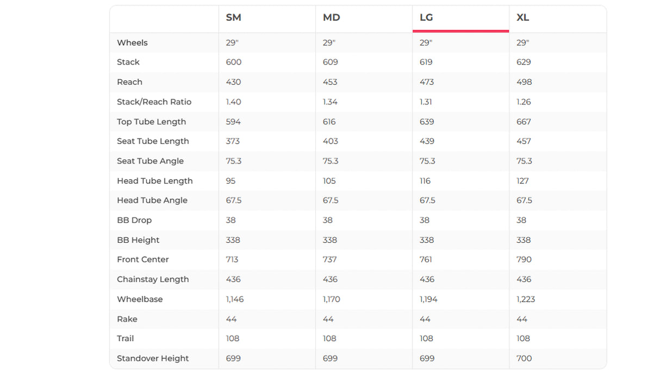Select the XL size column header
The width and height of the screenshot is (660, 371).
[522, 17]
